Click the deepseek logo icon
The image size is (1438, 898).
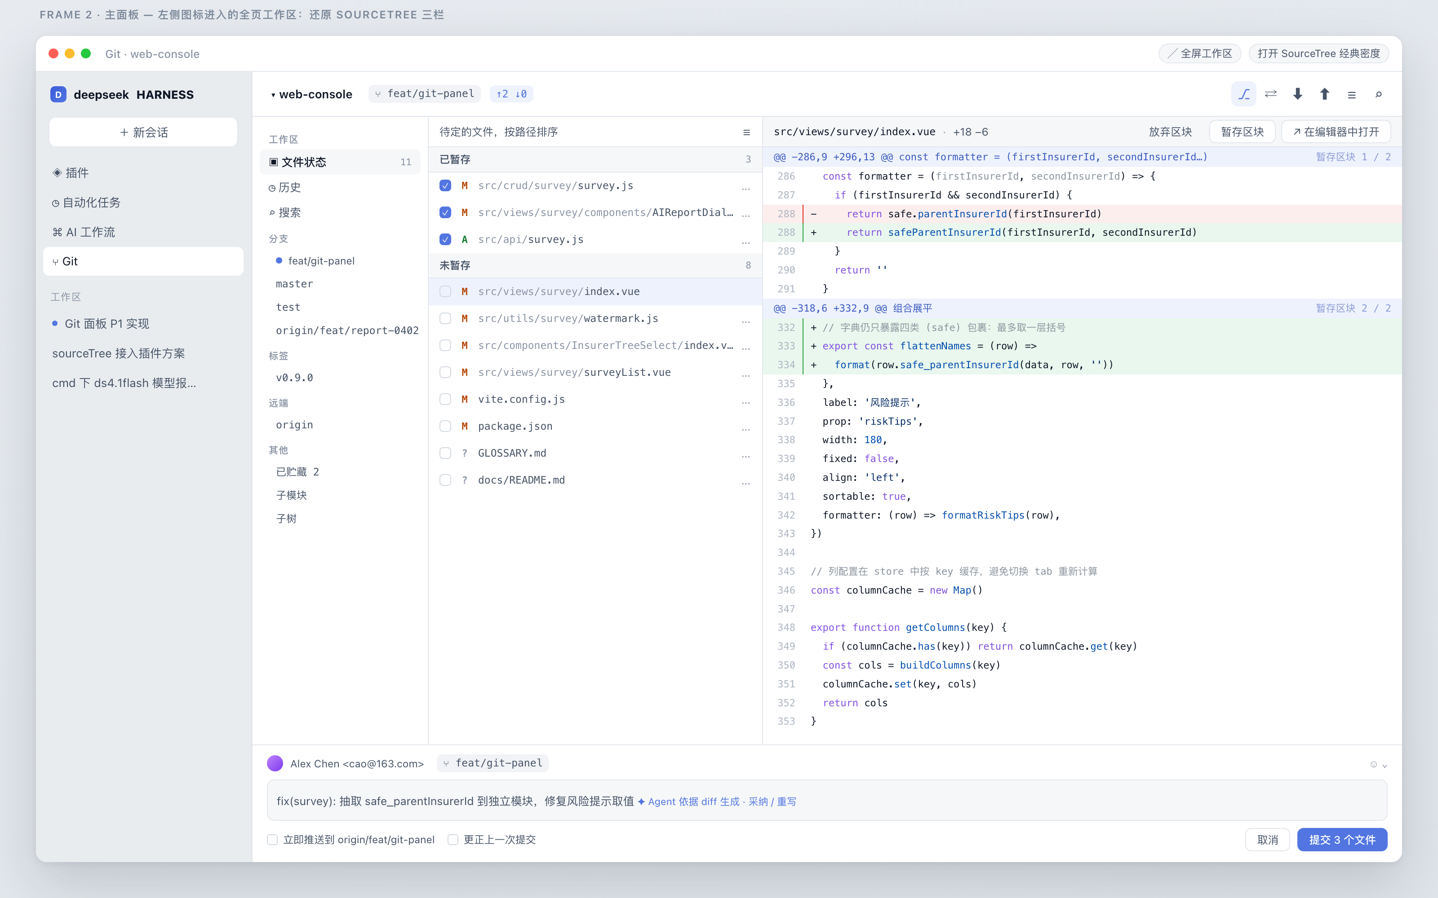pyautogui.click(x=58, y=94)
